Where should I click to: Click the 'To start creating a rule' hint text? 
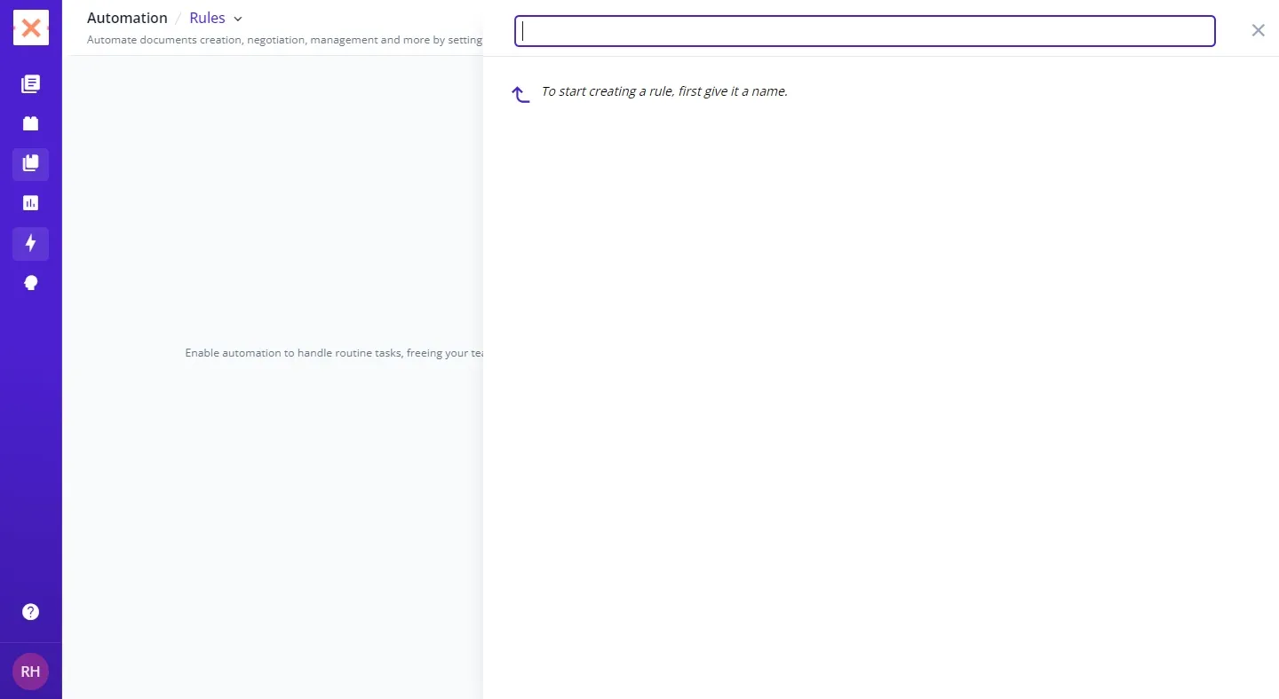point(664,91)
